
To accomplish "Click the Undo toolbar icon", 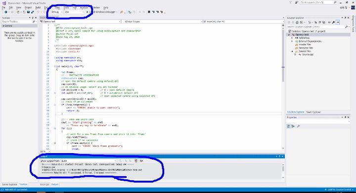I will point(38,12).
